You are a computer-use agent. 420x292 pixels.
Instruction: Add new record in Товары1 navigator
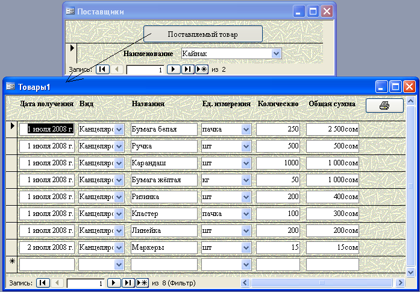click(x=142, y=283)
